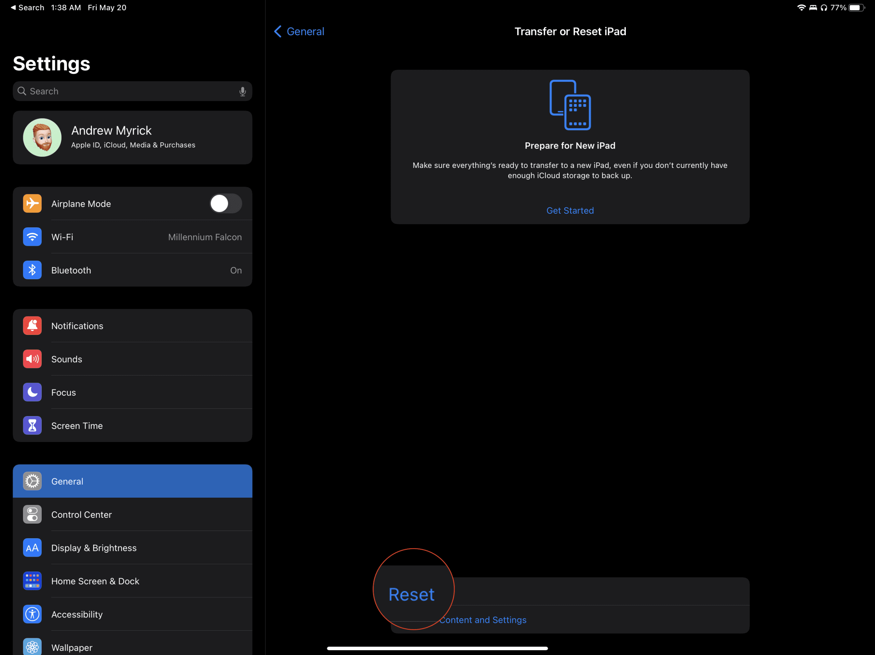Screen dimensions: 875x655
Task: Open Notifications settings
Action: [133, 326]
